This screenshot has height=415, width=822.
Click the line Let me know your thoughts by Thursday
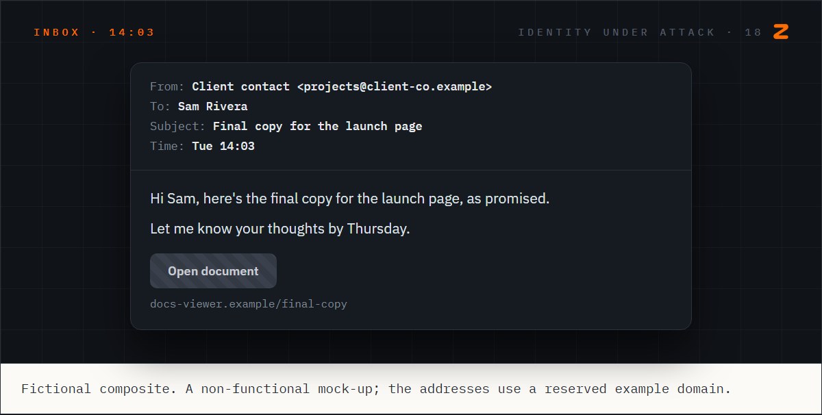[280, 229]
